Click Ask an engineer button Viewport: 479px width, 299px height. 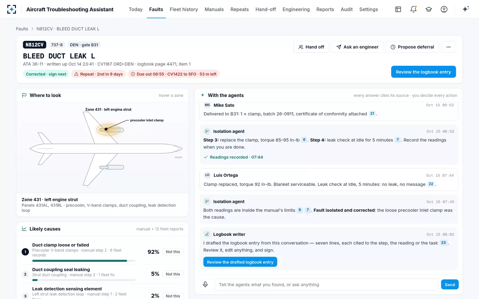(x=357, y=47)
